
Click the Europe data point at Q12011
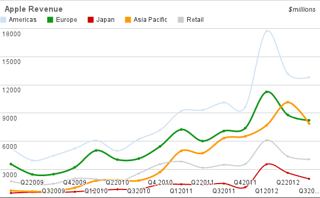pos(181,130)
